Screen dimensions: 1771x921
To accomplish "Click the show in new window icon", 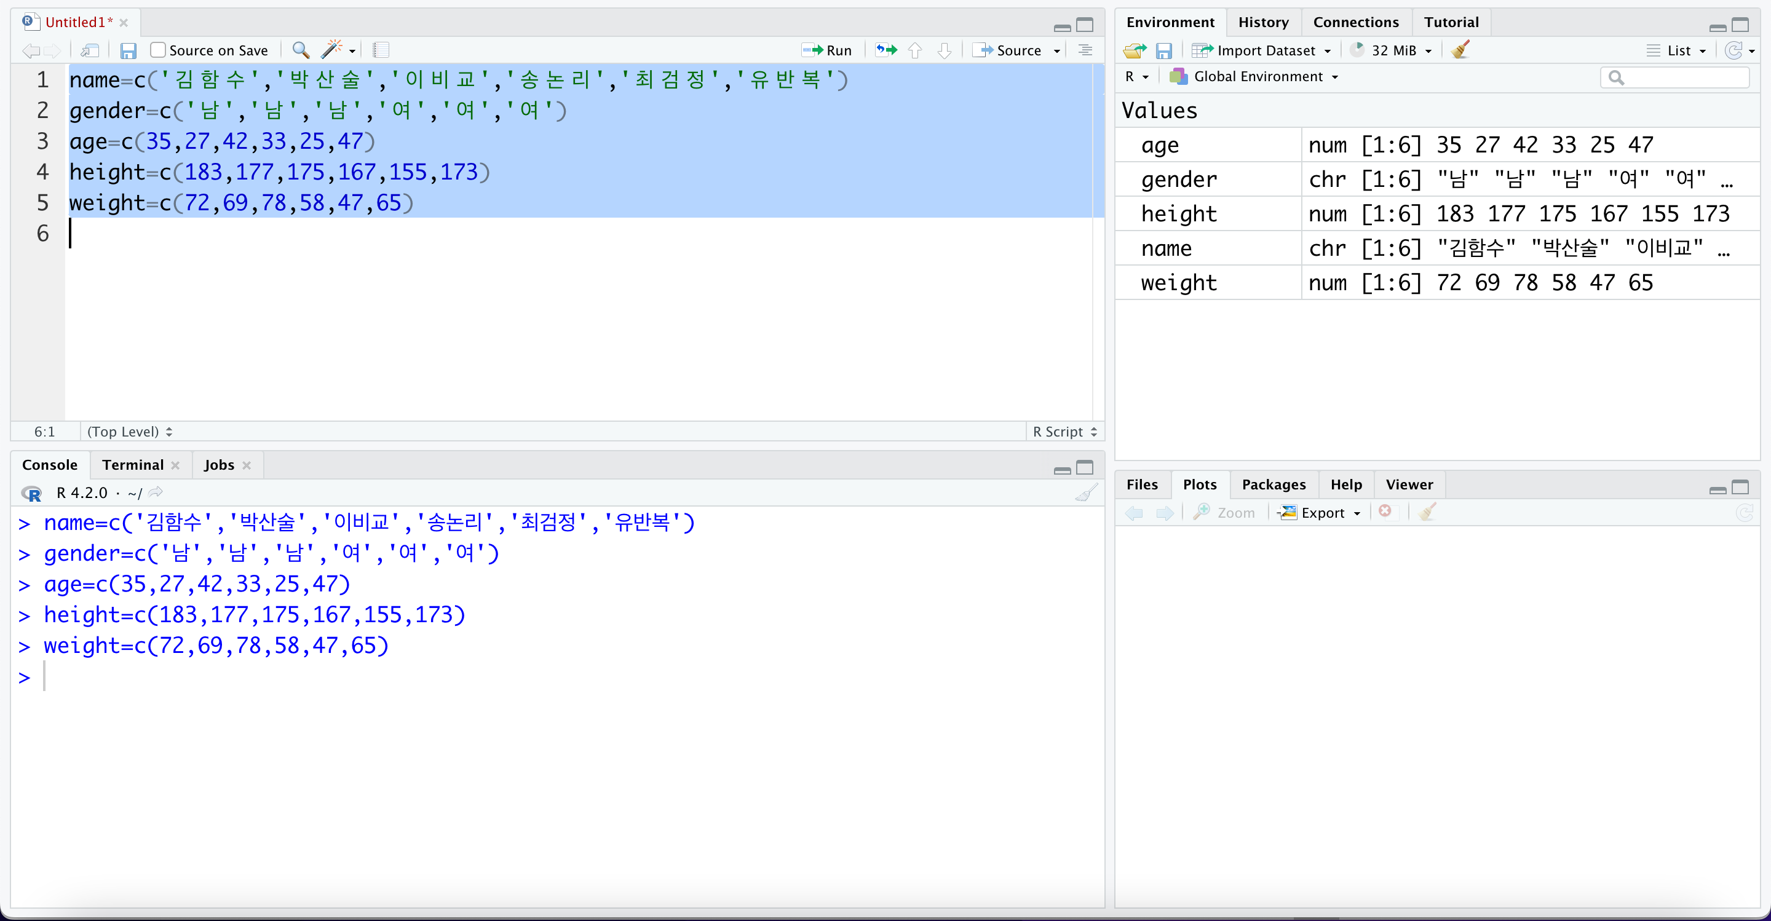I will pos(90,50).
